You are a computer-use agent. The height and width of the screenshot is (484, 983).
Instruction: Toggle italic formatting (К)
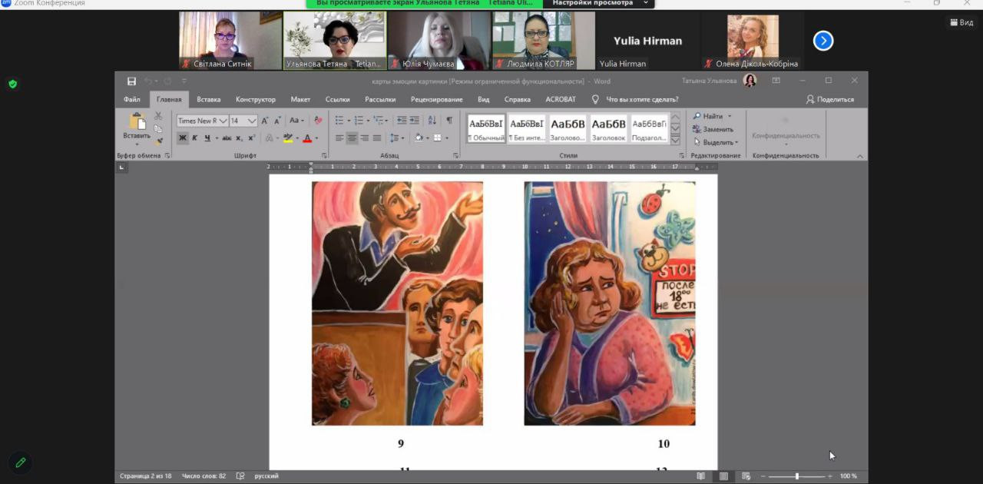click(195, 138)
